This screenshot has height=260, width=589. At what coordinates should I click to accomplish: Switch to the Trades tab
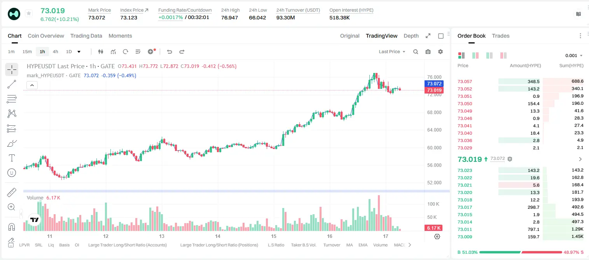[500, 36]
